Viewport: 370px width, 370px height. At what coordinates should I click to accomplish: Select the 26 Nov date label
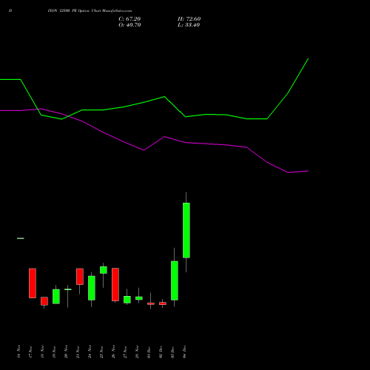[113, 351]
